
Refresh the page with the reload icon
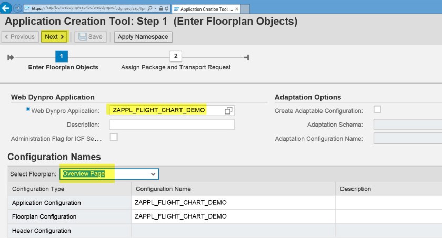click(166, 9)
